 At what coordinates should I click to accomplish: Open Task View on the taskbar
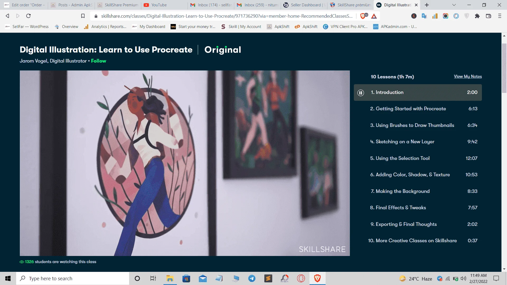pos(153,278)
